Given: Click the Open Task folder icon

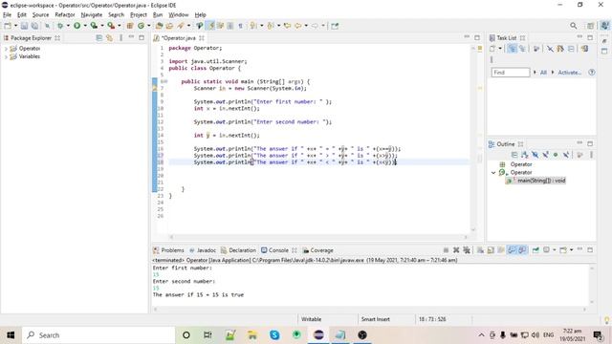Looking at the screenshot, I should click(169, 26).
